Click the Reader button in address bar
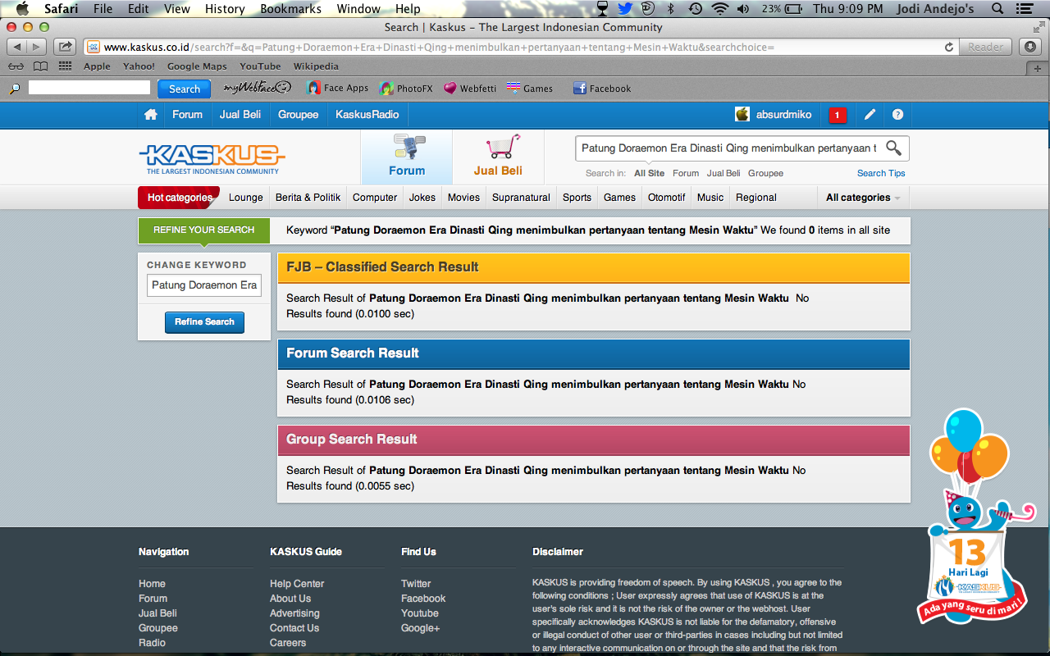Screen dimensions: 1050x656 click(x=986, y=47)
